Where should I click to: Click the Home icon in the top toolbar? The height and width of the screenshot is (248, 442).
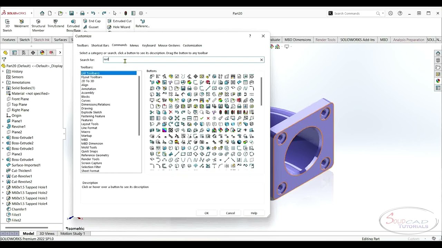42,13
